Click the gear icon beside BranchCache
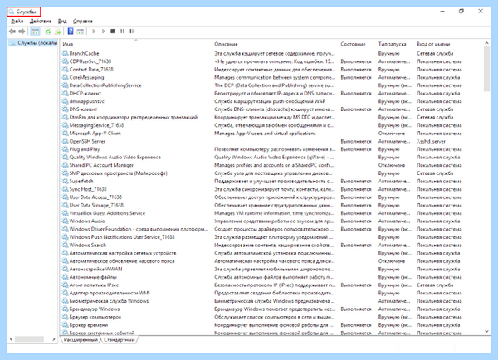 point(65,53)
